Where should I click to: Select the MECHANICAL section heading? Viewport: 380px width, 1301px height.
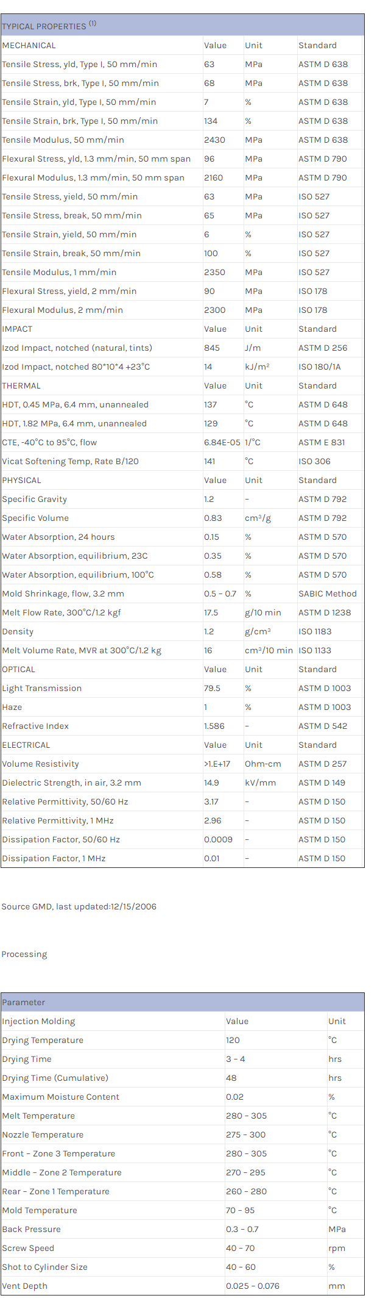[x=29, y=45]
